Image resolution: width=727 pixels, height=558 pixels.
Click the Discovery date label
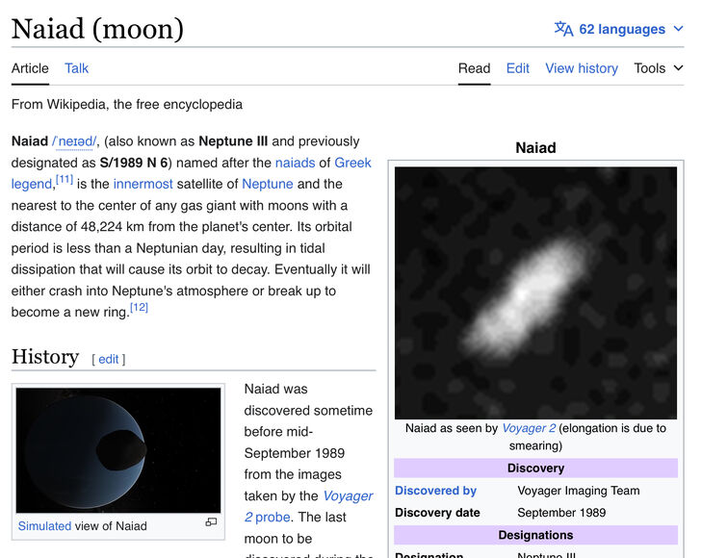click(437, 513)
